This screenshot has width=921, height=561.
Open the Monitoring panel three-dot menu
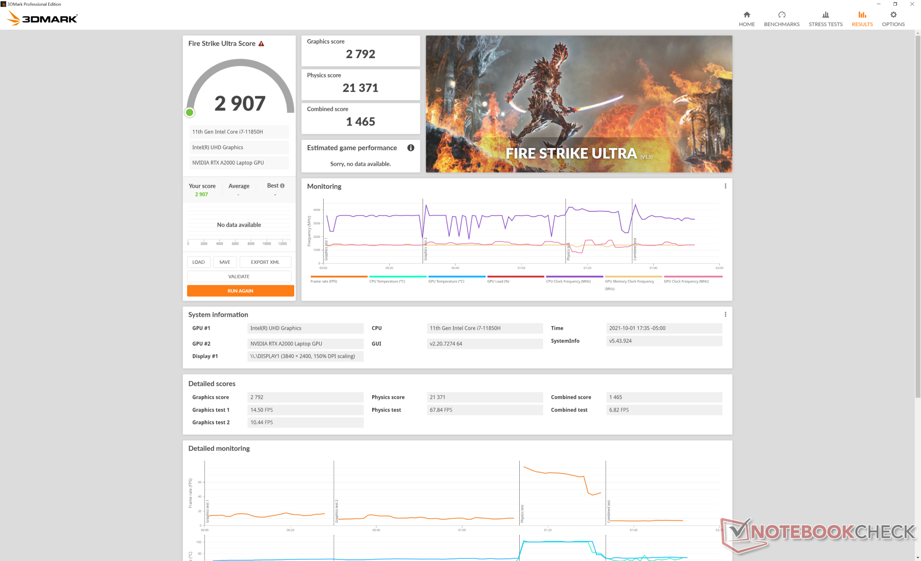[x=726, y=186]
